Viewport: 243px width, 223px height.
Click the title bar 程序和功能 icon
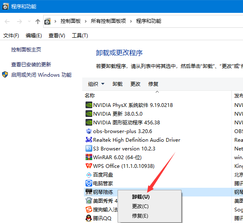(x=5, y=6)
